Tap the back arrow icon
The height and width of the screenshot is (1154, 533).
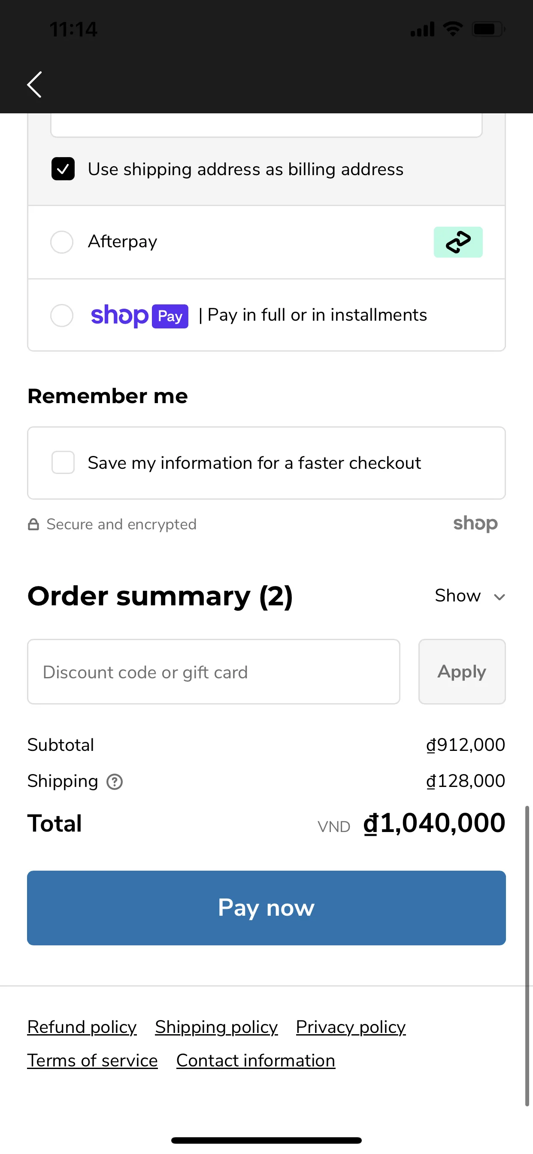[x=34, y=84]
